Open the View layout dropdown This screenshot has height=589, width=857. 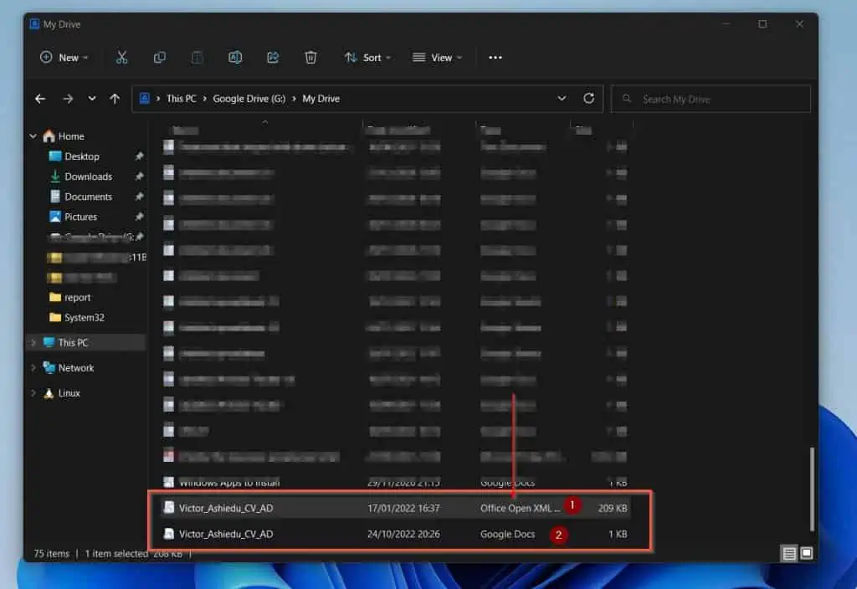pos(437,58)
